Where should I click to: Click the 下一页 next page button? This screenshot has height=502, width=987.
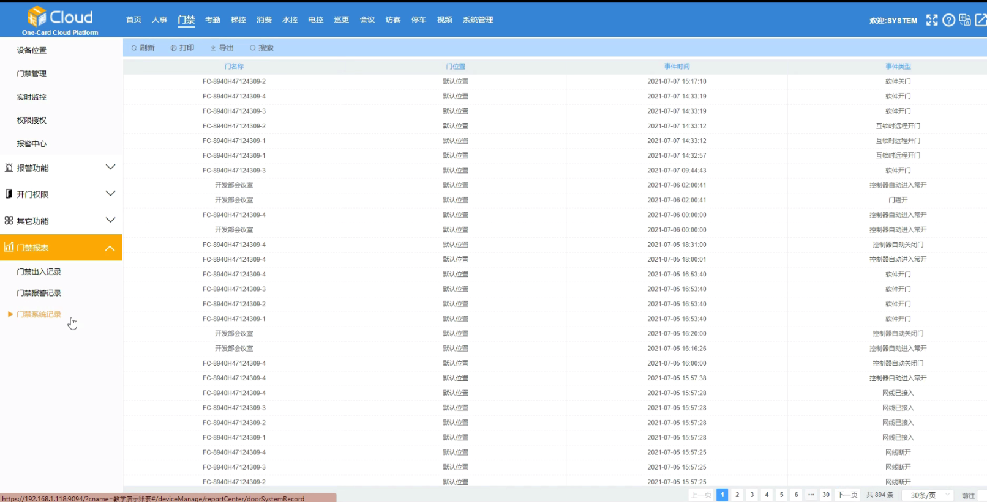(847, 495)
